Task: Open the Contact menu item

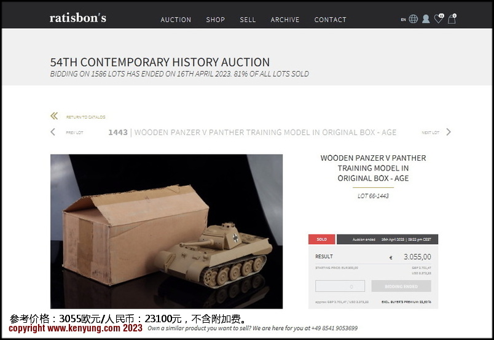Action: [x=330, y=20]
